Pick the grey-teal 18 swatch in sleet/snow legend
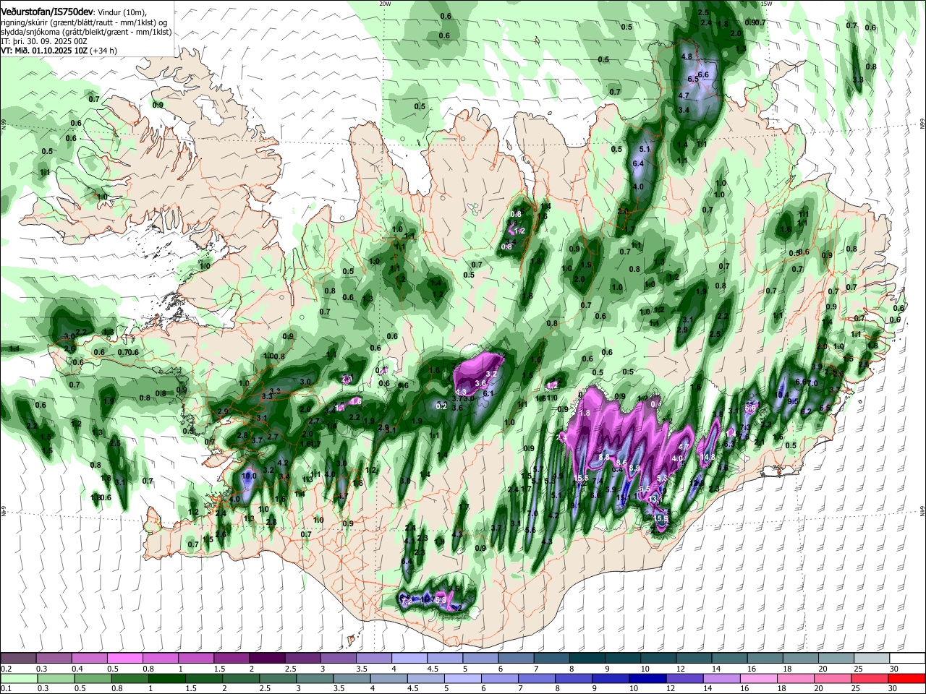The width and height of the screenshot is (926, 694). coord(799,659)
